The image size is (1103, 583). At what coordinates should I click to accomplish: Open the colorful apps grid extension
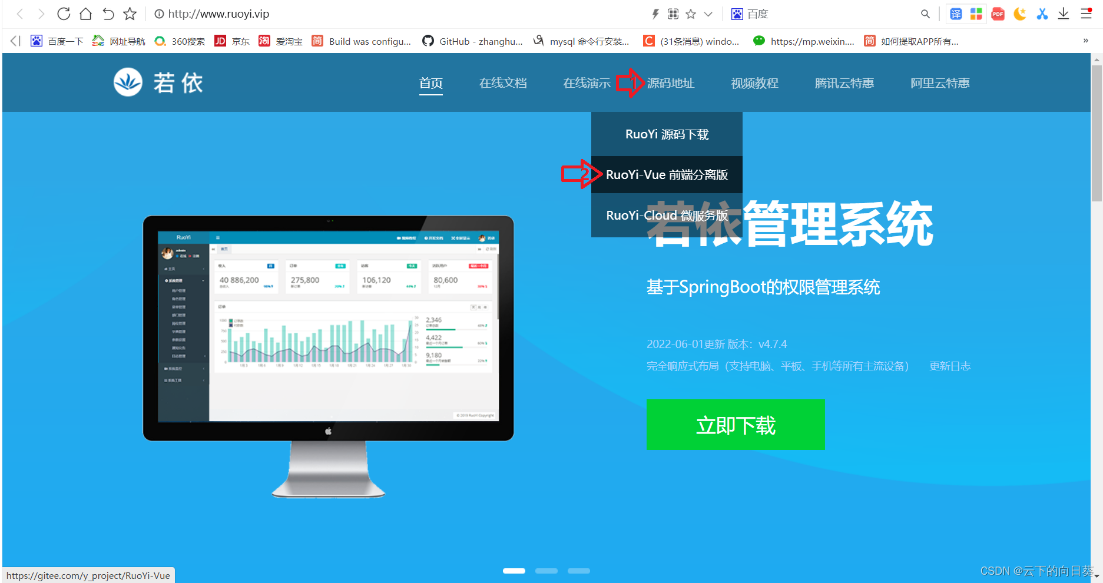976,14
